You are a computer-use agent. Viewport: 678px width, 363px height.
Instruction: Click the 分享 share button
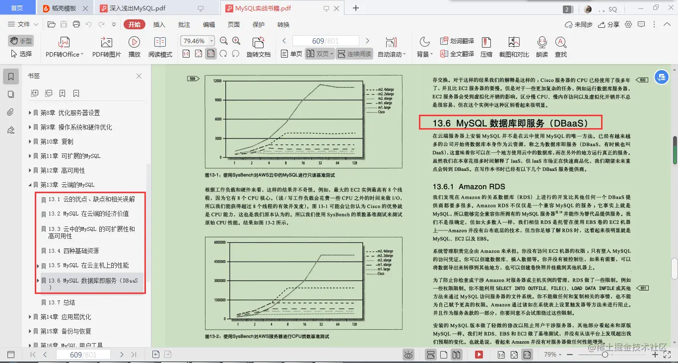609,24
